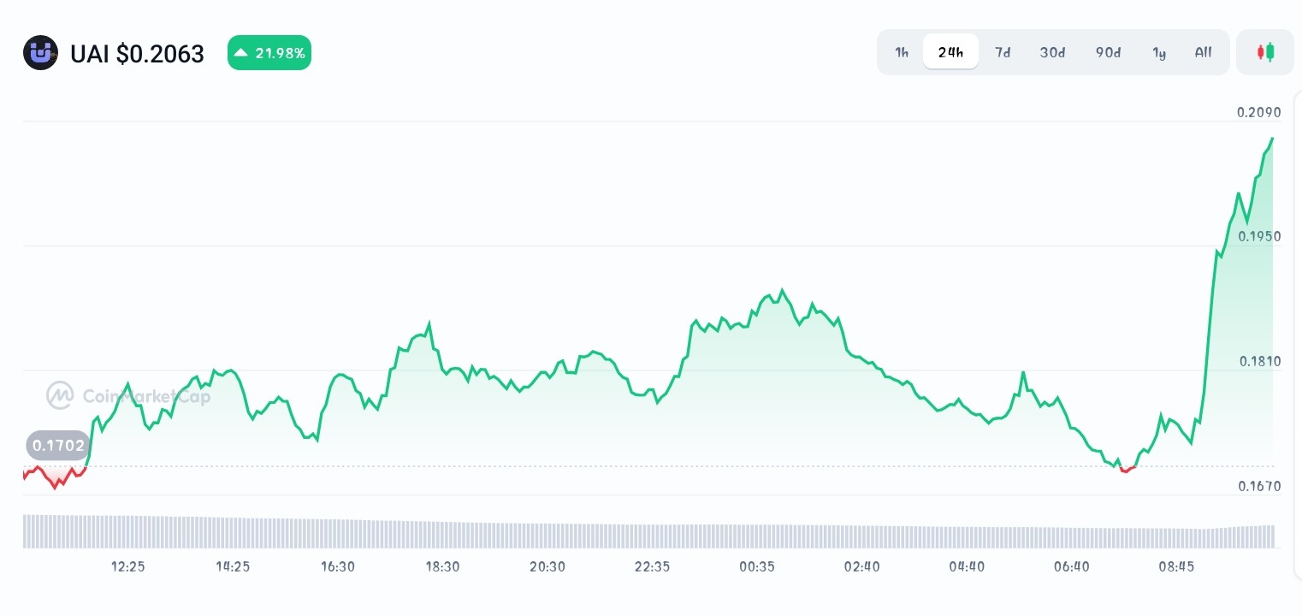Screen dimensions: 1302x616
Task: Click the 02:40 time axis label
Action: coord(862,566)
